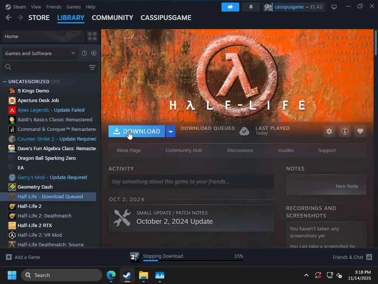Click the recent activity clock icon
Screen dimensions: 378x284
tap(84, 53)
